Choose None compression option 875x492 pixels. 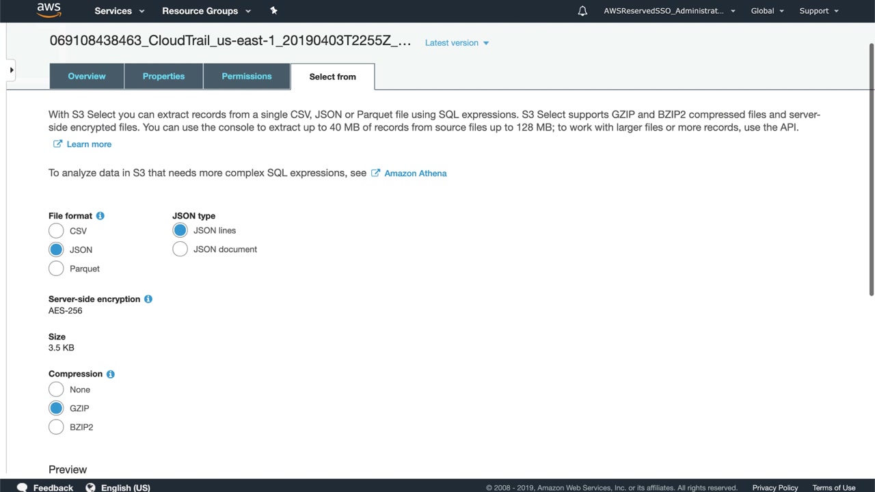(56, 389)
